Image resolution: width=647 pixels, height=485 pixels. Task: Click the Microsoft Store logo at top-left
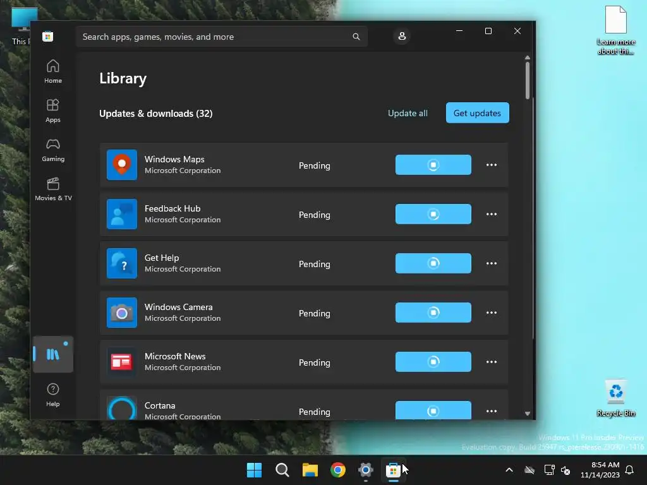pos(47,36)
